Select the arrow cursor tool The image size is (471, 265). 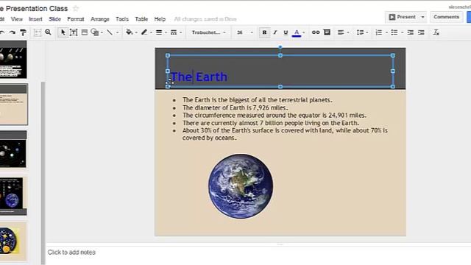point(63,32)
